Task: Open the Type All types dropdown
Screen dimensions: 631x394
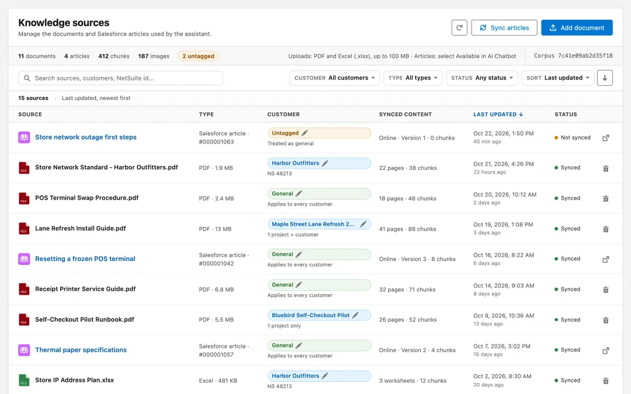Action: 413,78
